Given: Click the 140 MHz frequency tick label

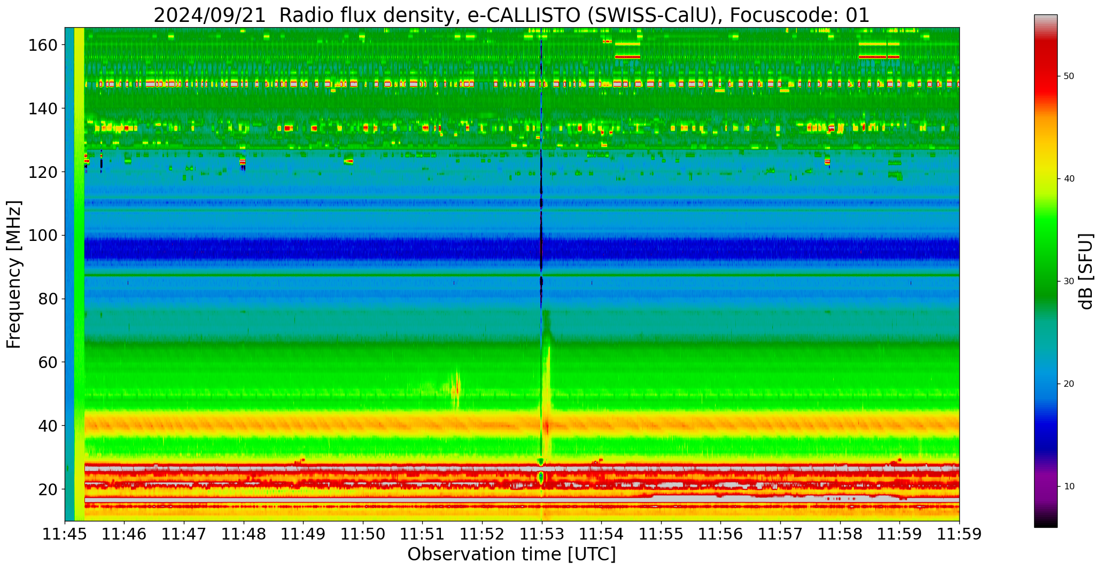Looking at the screenshot, I should [43, 108].
